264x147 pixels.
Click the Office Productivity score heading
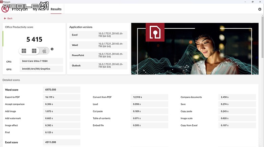19,27
